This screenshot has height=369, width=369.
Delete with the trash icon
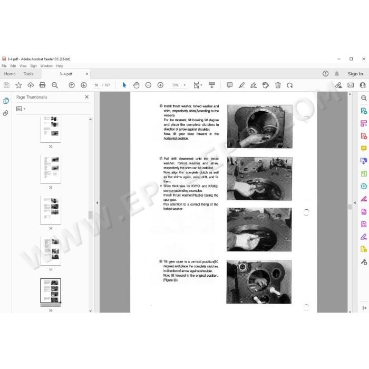pos(278,85)
